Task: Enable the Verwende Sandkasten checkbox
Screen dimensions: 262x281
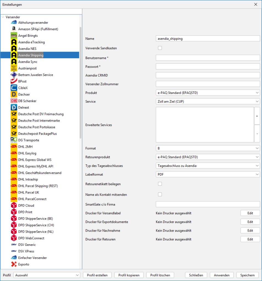Action: point(160,48)
